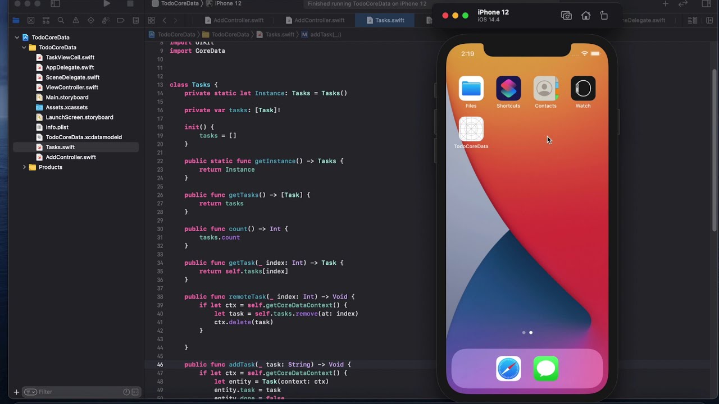Collapse the TodoCoreData group folder
Screen dimensions: 719x404
pos(24,48)
